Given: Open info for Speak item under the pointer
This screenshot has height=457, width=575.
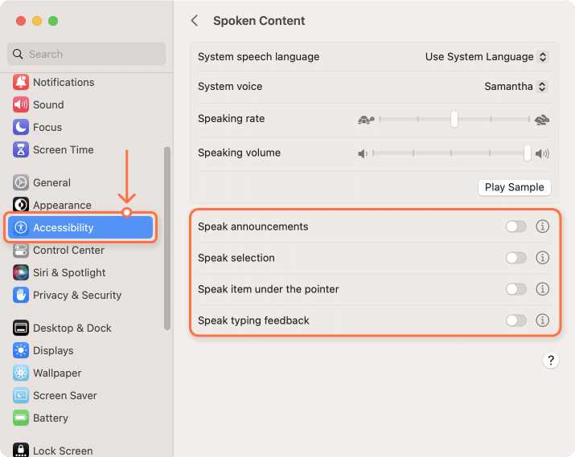Looking at the screenshot, I should point(542,289).
